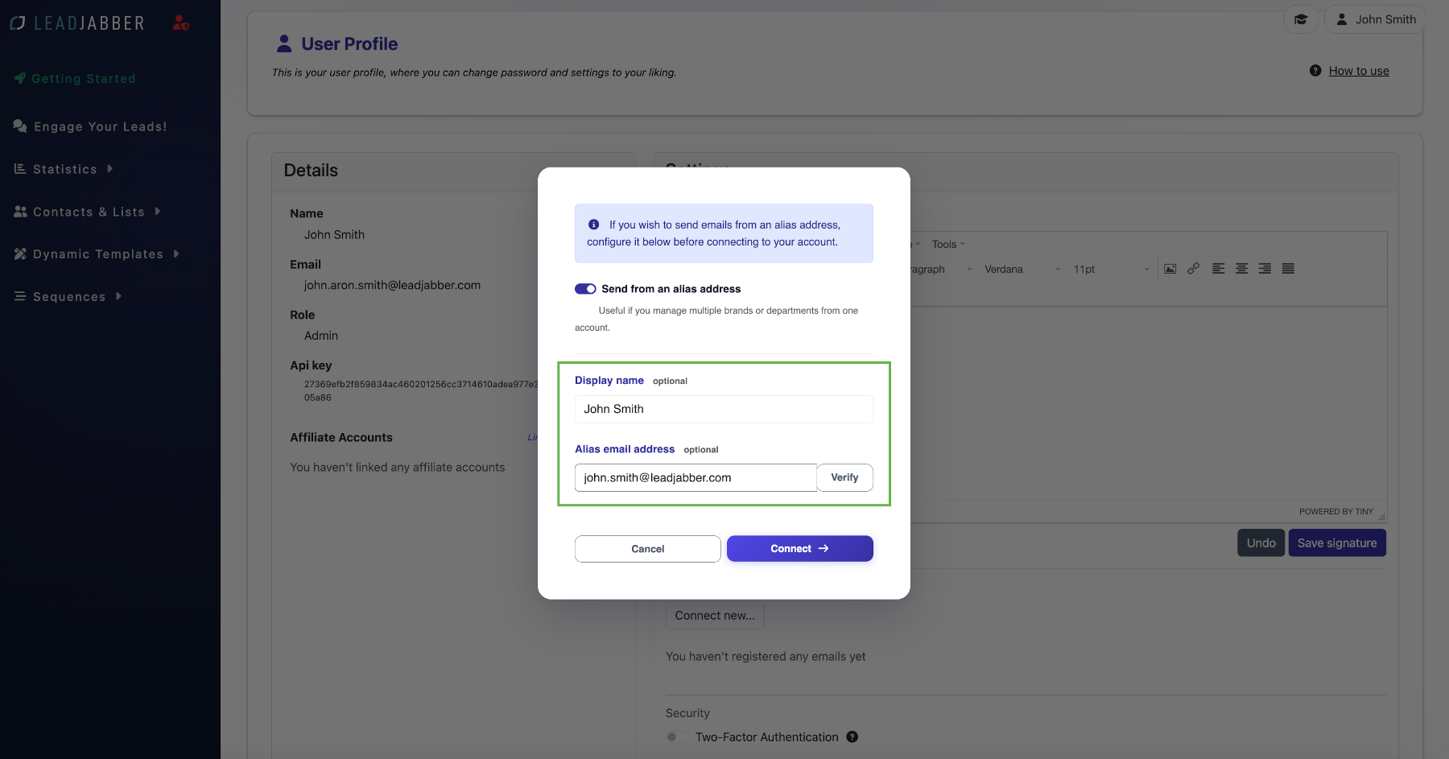This screenshot has width=1449, height=759.
Task: Click the User Profile heading icon
Action: pyautogui.click(x=284, y=43)
